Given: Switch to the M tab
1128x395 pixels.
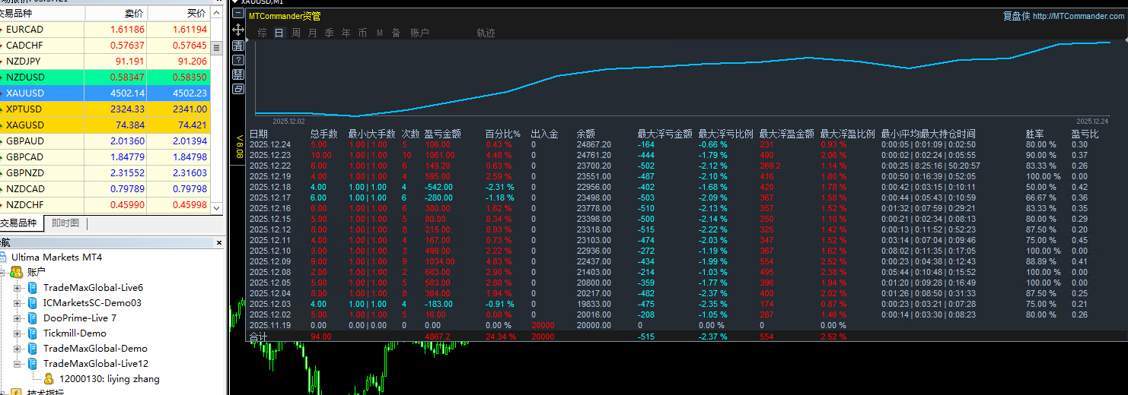Looking at the screenshot, I should [x=380, y=33].
